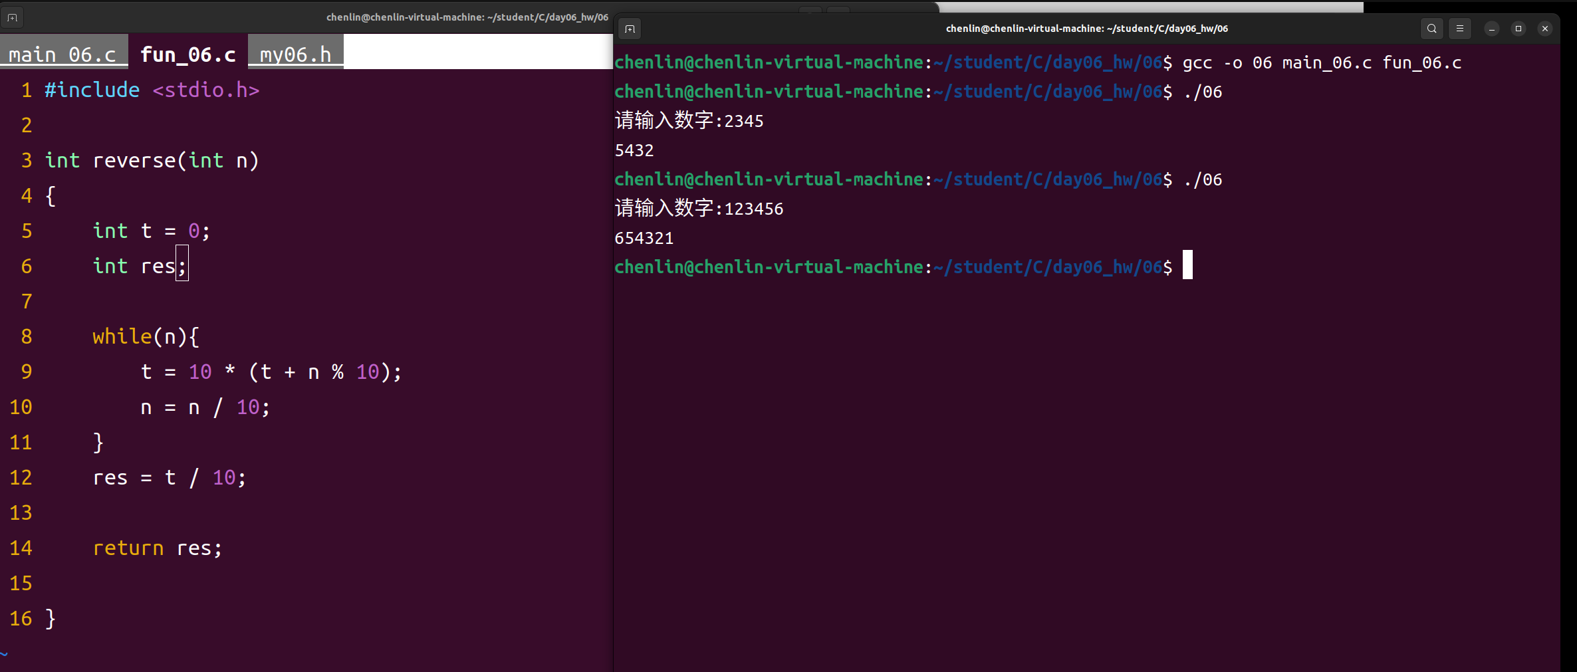
Task: Click left terminal window title text
Action: (467, 17)
